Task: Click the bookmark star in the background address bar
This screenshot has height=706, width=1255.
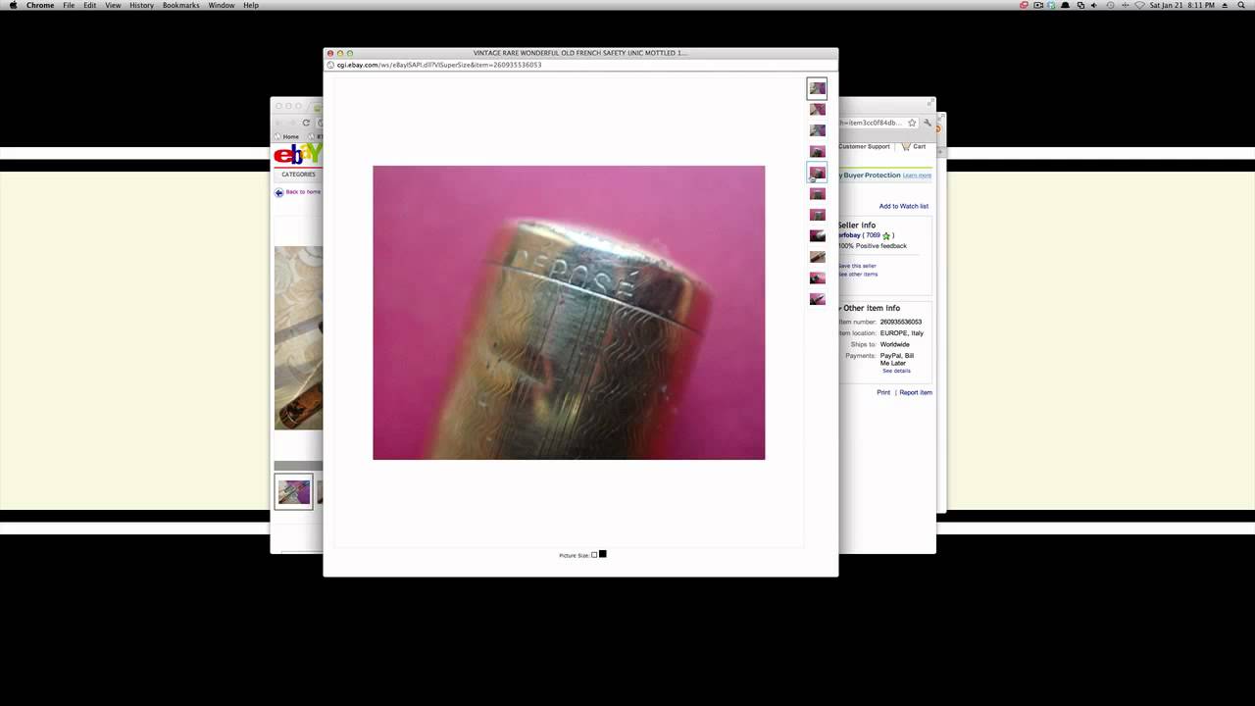Action: coord(912,123)
